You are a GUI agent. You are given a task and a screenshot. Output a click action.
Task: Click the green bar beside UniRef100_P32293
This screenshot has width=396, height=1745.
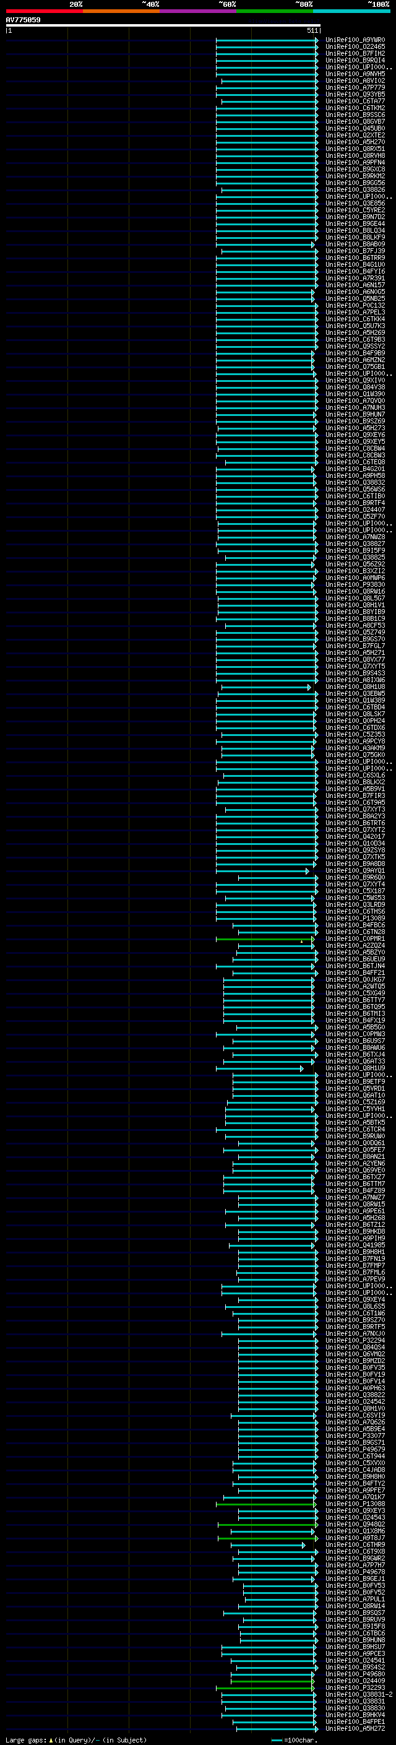pos(265,1687)
